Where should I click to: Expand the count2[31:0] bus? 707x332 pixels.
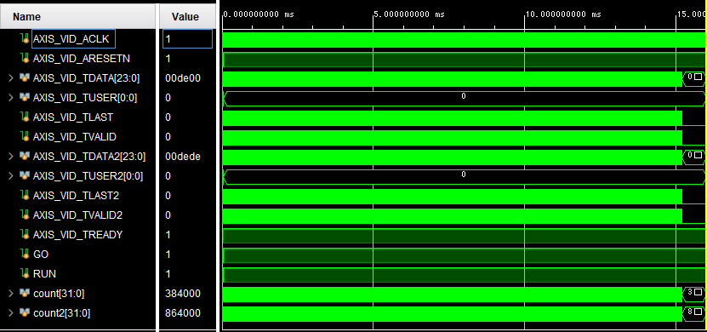[x=11, y=312]
